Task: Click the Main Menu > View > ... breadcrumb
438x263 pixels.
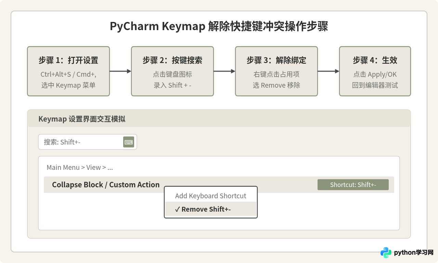Action: pos(80,167)
